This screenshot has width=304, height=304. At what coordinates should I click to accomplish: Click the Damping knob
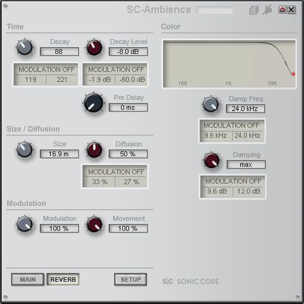212,160
